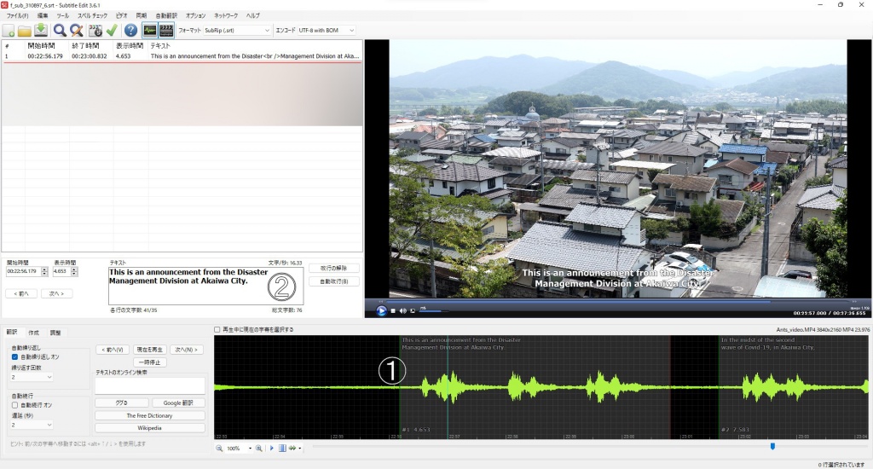The image size is (873, 469).
Task: Click 改行の解除 button
Action: point(334,269)
